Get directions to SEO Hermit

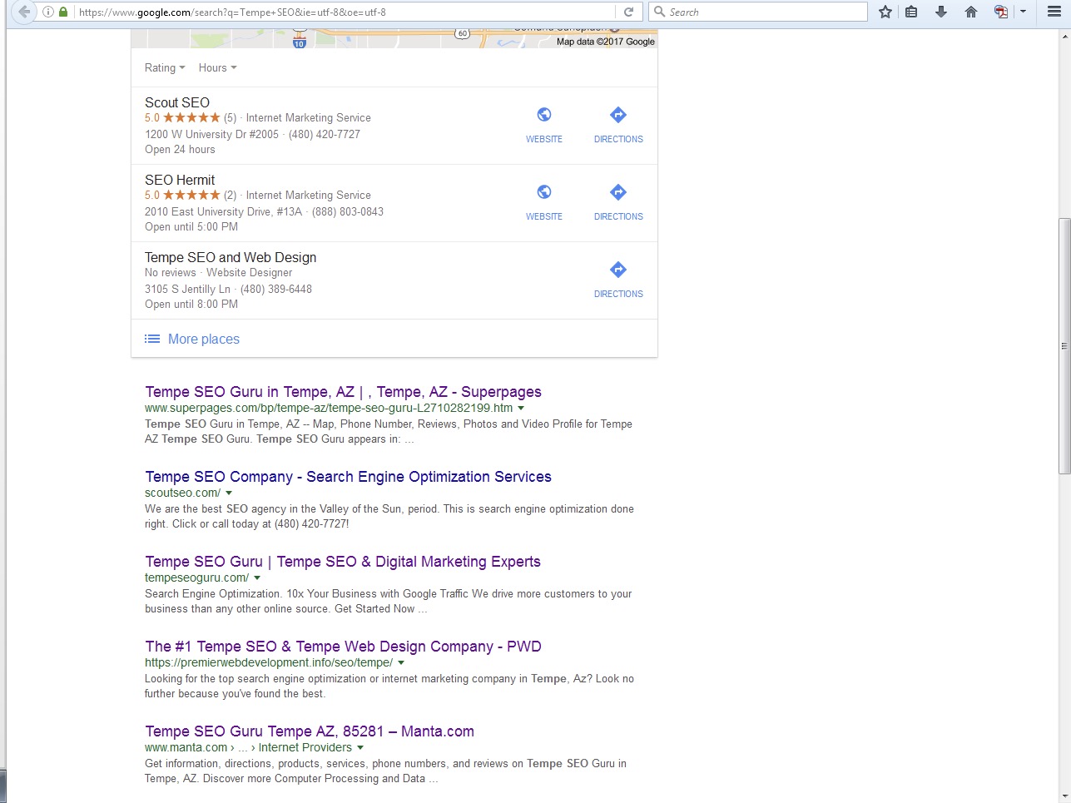(618, 192)
